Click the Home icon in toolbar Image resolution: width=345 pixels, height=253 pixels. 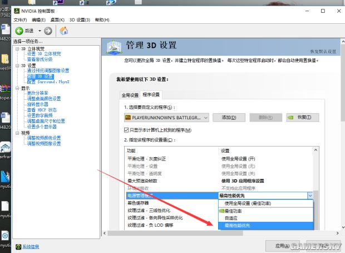click(63, 31)
